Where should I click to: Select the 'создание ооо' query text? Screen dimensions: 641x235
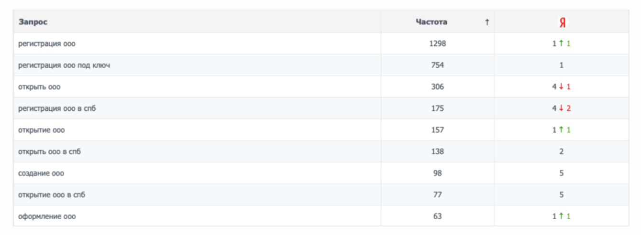(x=41, y=173)
